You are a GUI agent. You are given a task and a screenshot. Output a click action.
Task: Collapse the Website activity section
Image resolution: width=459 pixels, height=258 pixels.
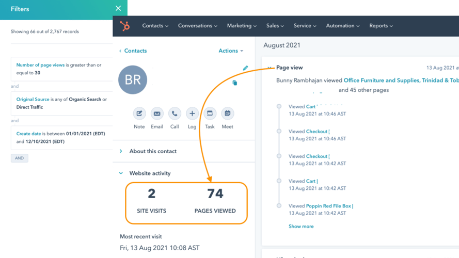coord(121,173)
